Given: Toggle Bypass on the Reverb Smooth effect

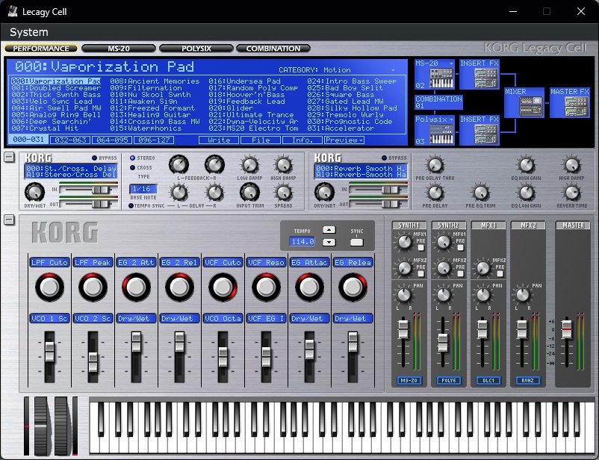Looking at the screenshot, I should click(x=384, y=158).
